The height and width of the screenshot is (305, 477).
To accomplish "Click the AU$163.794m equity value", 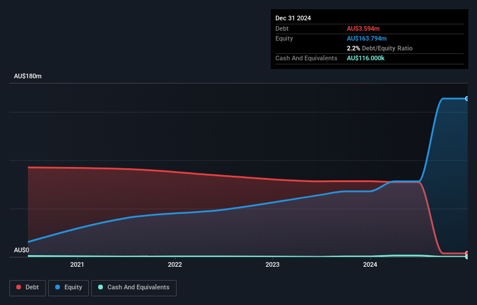I will tap(367, 38).
